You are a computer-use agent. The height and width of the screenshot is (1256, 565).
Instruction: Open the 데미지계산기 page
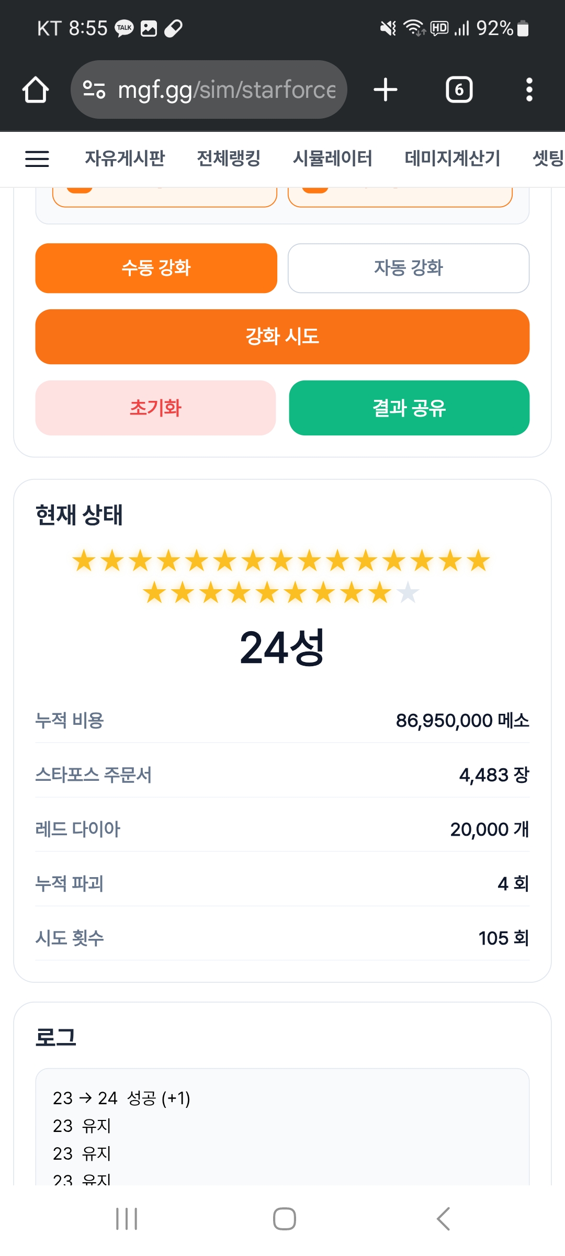coord(452,158)
